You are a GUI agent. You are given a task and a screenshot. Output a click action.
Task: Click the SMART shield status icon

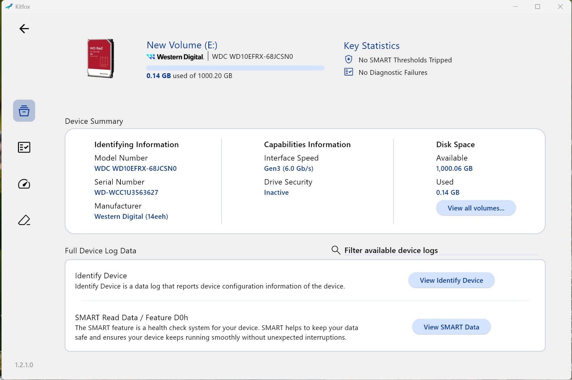[349, 59]
